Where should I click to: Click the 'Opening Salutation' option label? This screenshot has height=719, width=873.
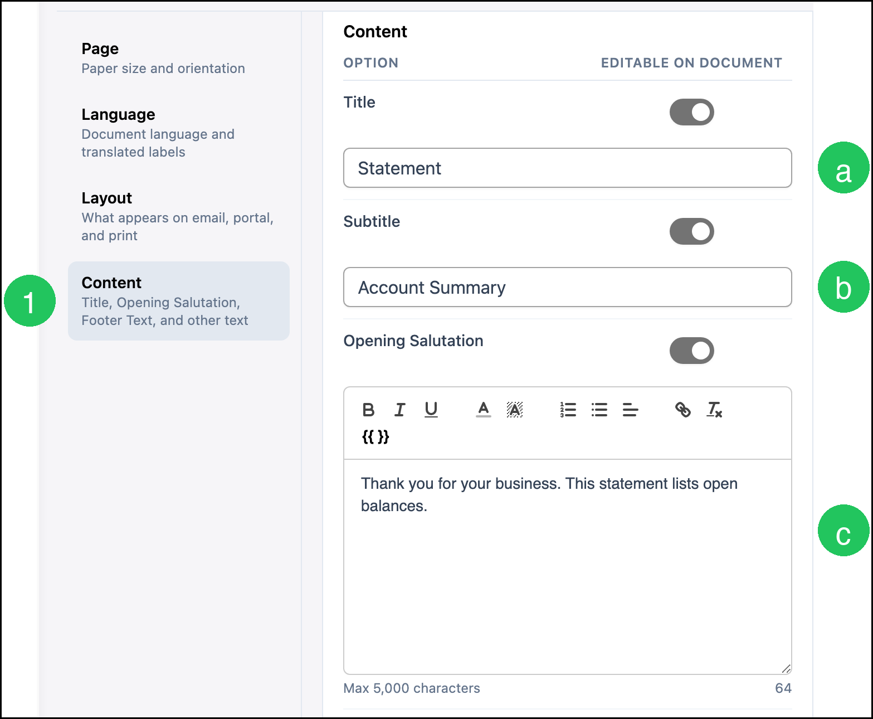click(413, 341)
